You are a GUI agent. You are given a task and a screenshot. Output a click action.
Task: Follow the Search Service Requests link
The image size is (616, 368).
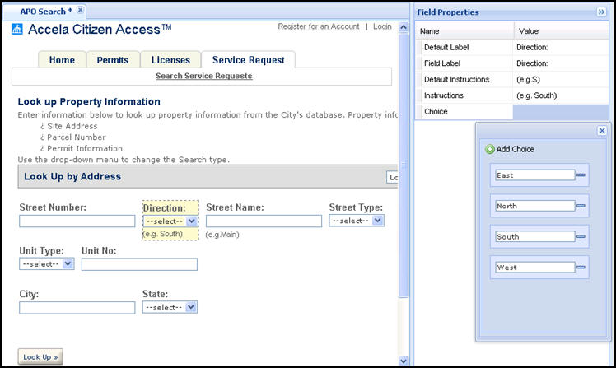203,76
